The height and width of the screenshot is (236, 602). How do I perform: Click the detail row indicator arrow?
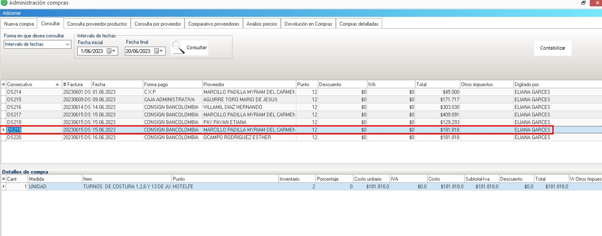(x=4, y=187)
